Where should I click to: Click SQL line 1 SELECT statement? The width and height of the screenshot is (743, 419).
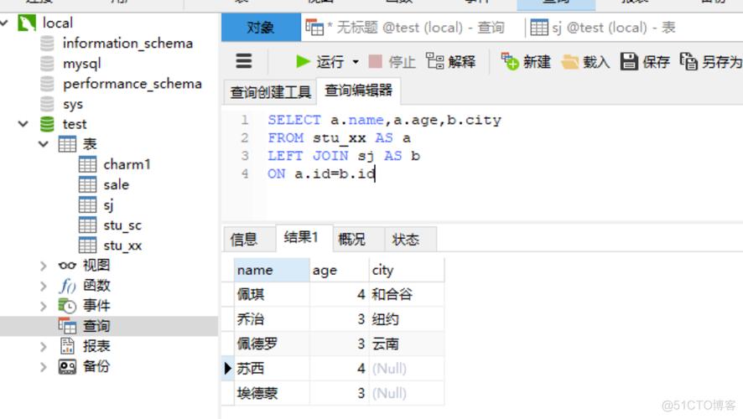384,121
